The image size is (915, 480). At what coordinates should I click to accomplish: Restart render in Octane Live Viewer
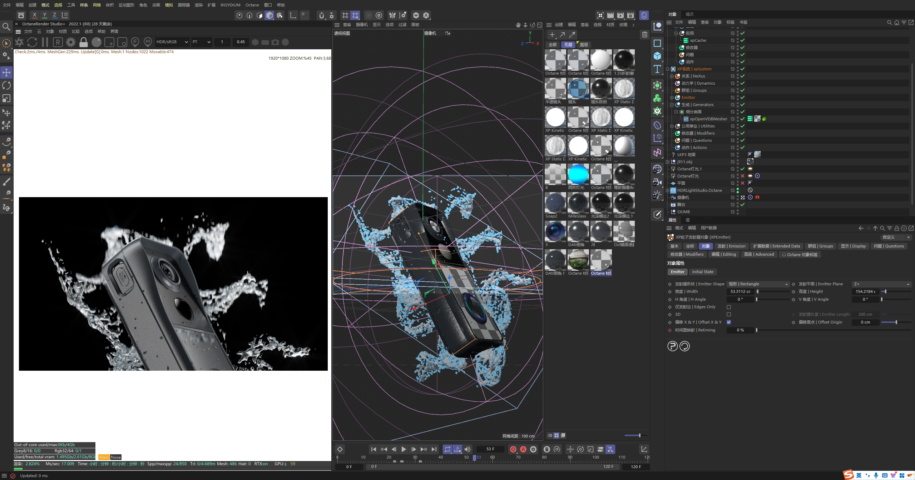point(32,42)
